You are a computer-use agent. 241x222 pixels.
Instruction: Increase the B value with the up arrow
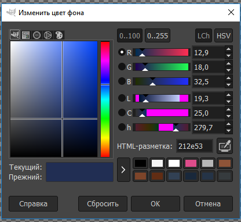click(x=229, y=78)
